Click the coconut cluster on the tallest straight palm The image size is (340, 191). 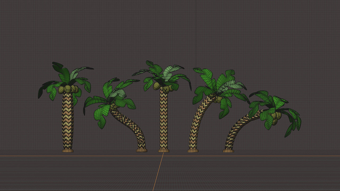point(164,87)
